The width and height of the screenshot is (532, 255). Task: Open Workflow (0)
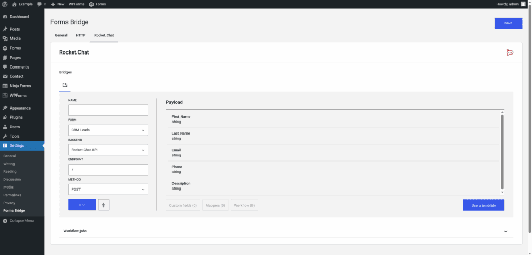244,205
